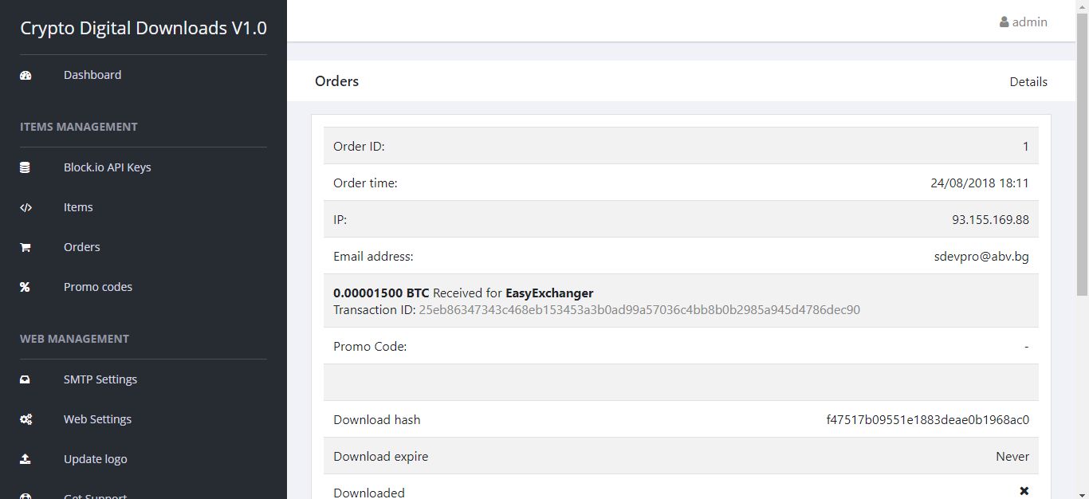The height and width of the screenshot is (499, 1089).
Task: Click the Downloaded status X mark
Action: [1024, 492]
